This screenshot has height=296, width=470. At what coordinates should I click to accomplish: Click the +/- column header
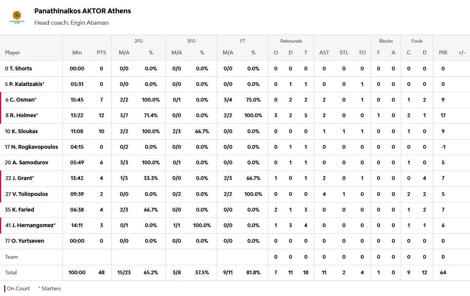pyautogui.click(x=462, y=53)
